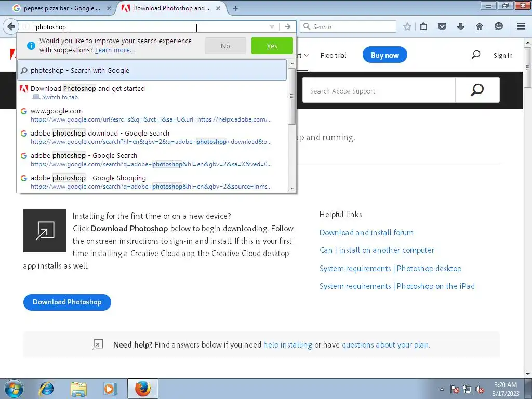This screenshot has width=532, height=399.
Task: Show hidden tray icons arrow
Action: (x=442, y=390)
